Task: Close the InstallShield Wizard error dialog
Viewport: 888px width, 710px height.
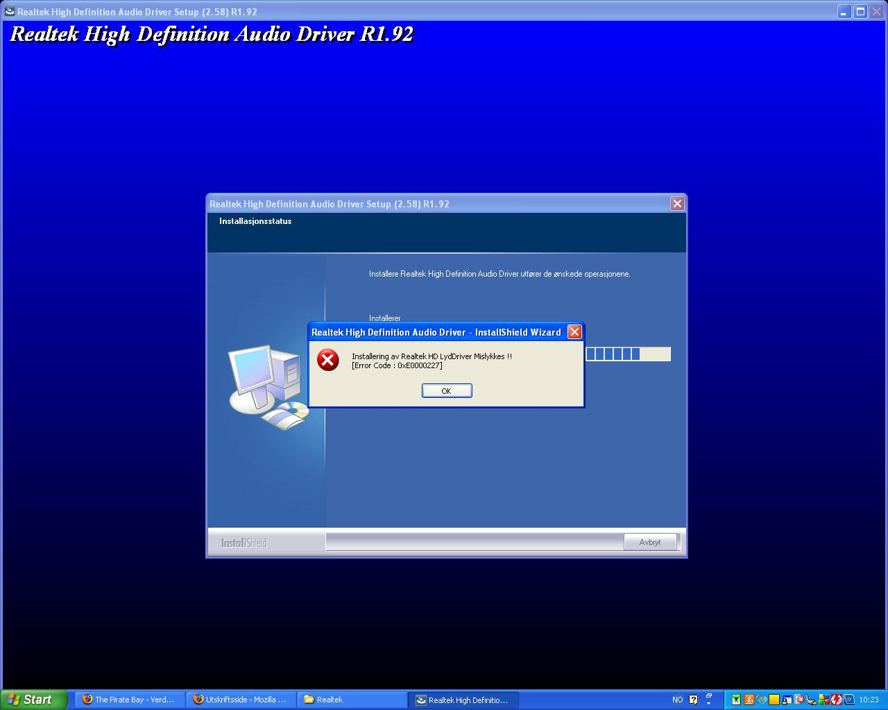Action: point(574,332)
